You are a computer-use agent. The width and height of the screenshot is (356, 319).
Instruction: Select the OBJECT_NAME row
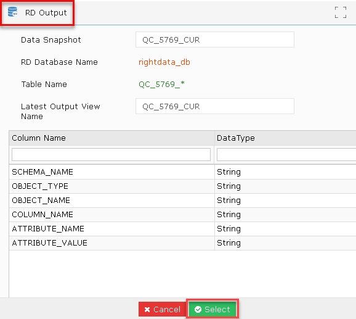click(182, 201)
